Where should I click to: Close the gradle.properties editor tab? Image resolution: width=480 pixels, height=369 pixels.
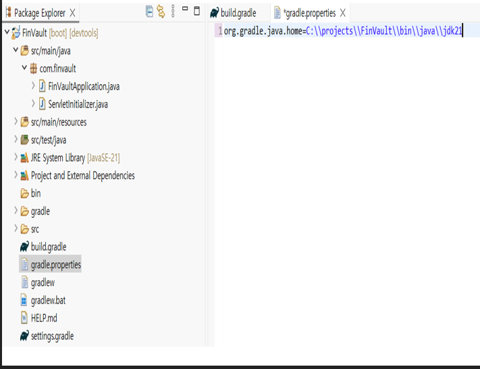[343, 13]
